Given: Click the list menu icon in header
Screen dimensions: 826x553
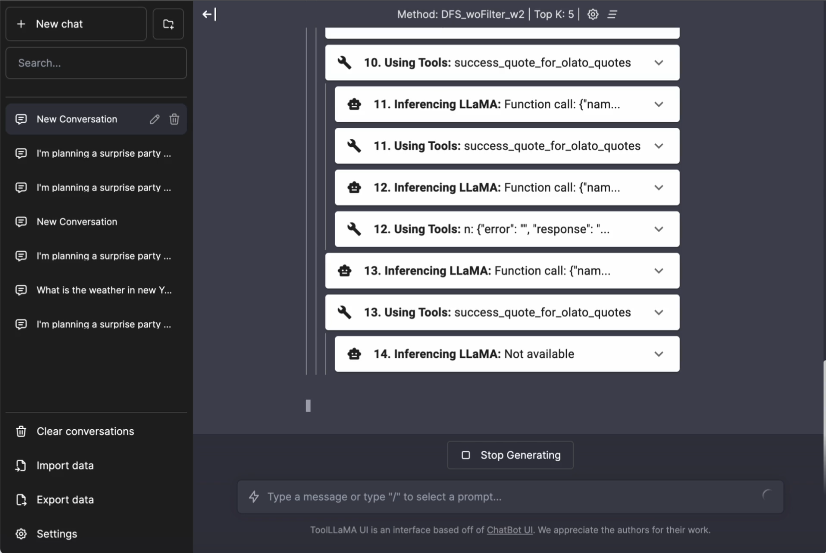Looking at the screenshot, I should pyautogui.click(x=612, y=14).
